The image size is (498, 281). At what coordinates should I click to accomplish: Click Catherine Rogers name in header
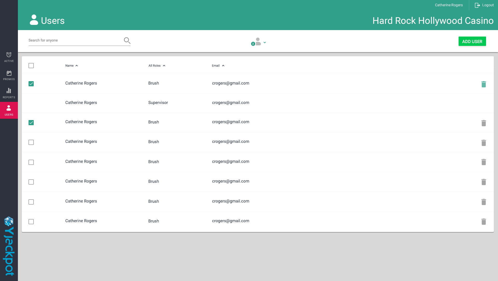tap(449, 5)
